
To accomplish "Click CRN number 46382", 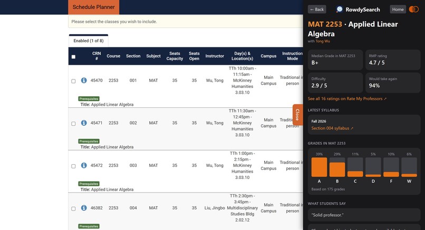I will pyautogui.click(x=96, y=208).
